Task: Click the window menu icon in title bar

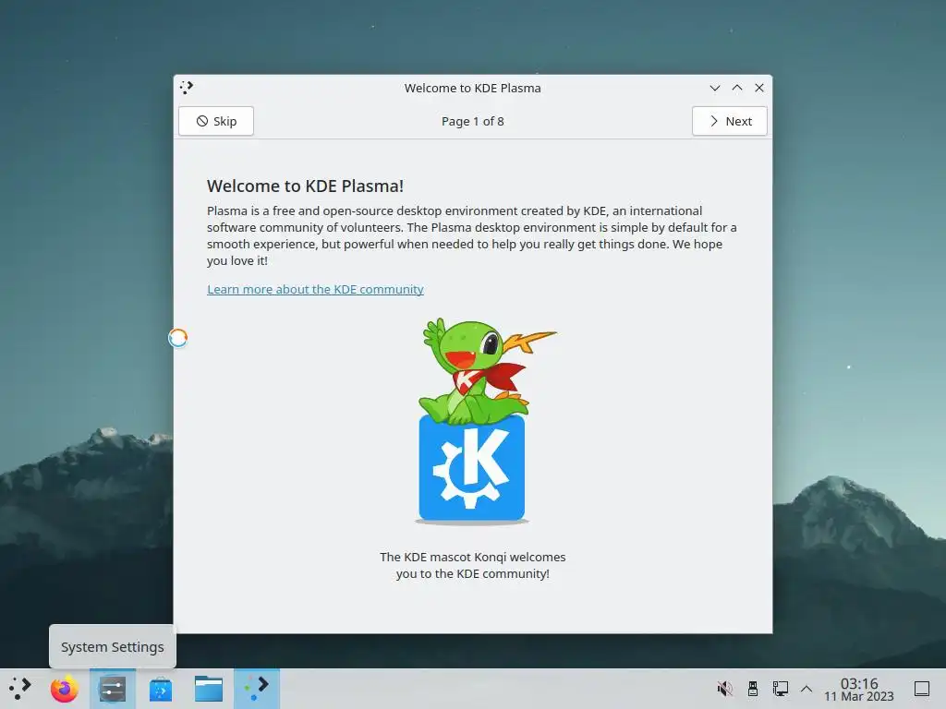Action: coord(187,88)
